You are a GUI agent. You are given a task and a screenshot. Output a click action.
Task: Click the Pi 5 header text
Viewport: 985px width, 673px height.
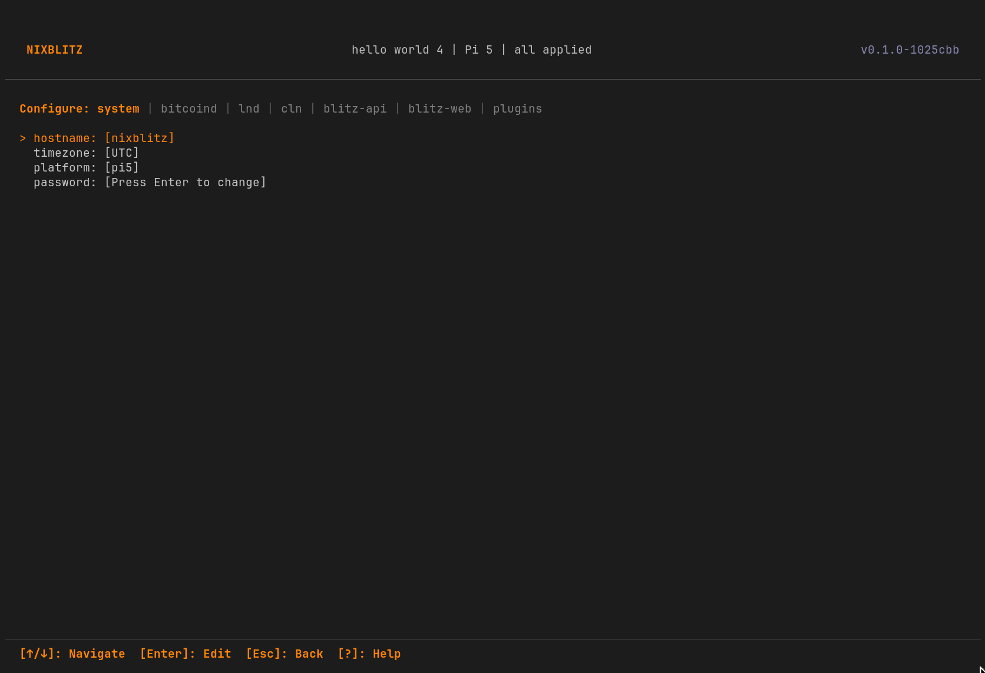coord(478,50)
